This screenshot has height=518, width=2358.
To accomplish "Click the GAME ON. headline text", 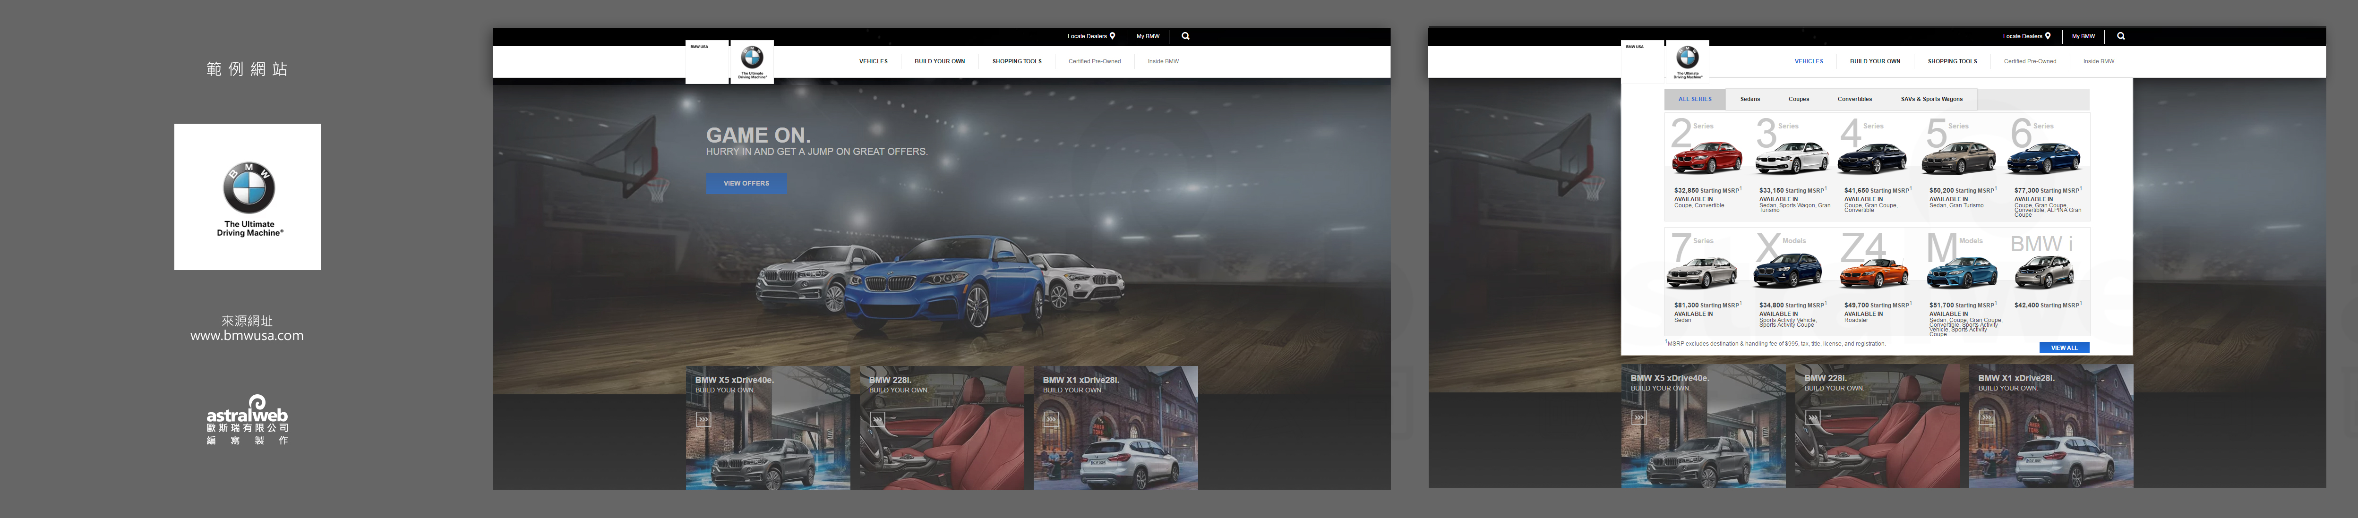I will tap(758, 136).
